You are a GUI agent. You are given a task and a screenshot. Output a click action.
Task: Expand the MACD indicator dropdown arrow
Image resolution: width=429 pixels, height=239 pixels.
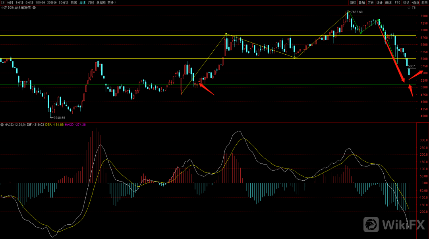(x=2, y=124)
